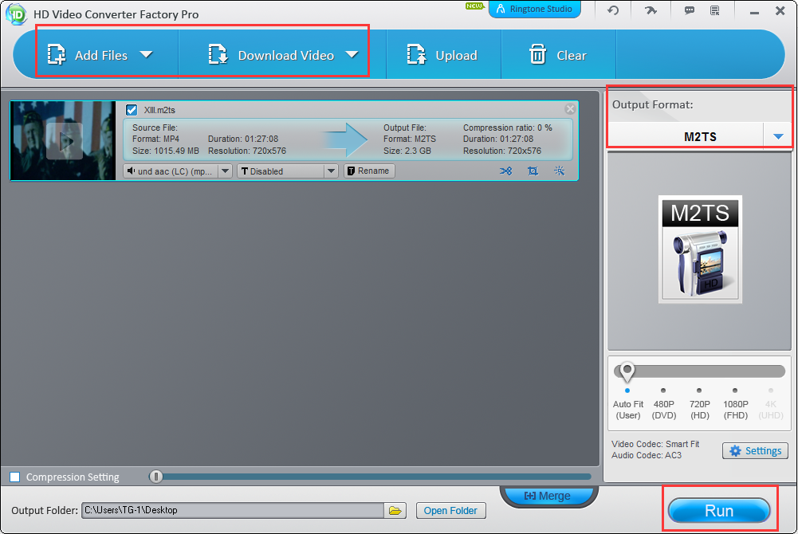The height and width of the screenshot is (534, 798).
Task: Click the HD application logo icon
Action: point(16,14)
